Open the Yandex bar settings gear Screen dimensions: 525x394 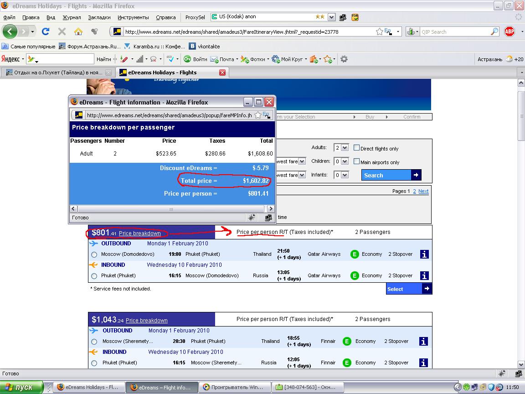[x=344, y=59]
